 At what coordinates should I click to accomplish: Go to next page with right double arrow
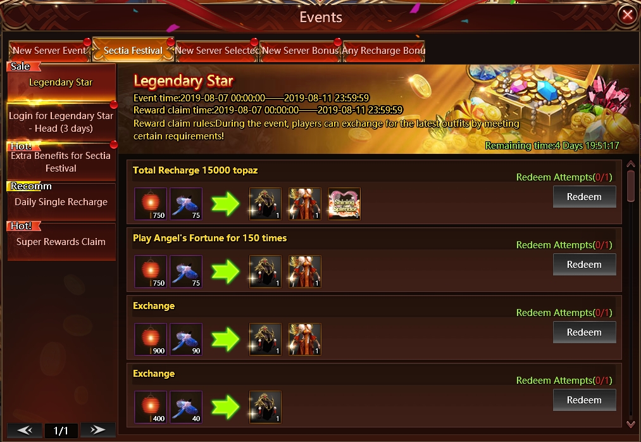[x=97, y=430]
